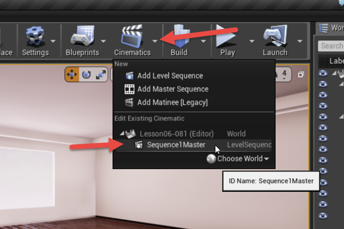Image resolution: width=344 pixels, height=229 pixels.
Task: Click the Cinematics clapperboard icon
Action: [132, 36]
